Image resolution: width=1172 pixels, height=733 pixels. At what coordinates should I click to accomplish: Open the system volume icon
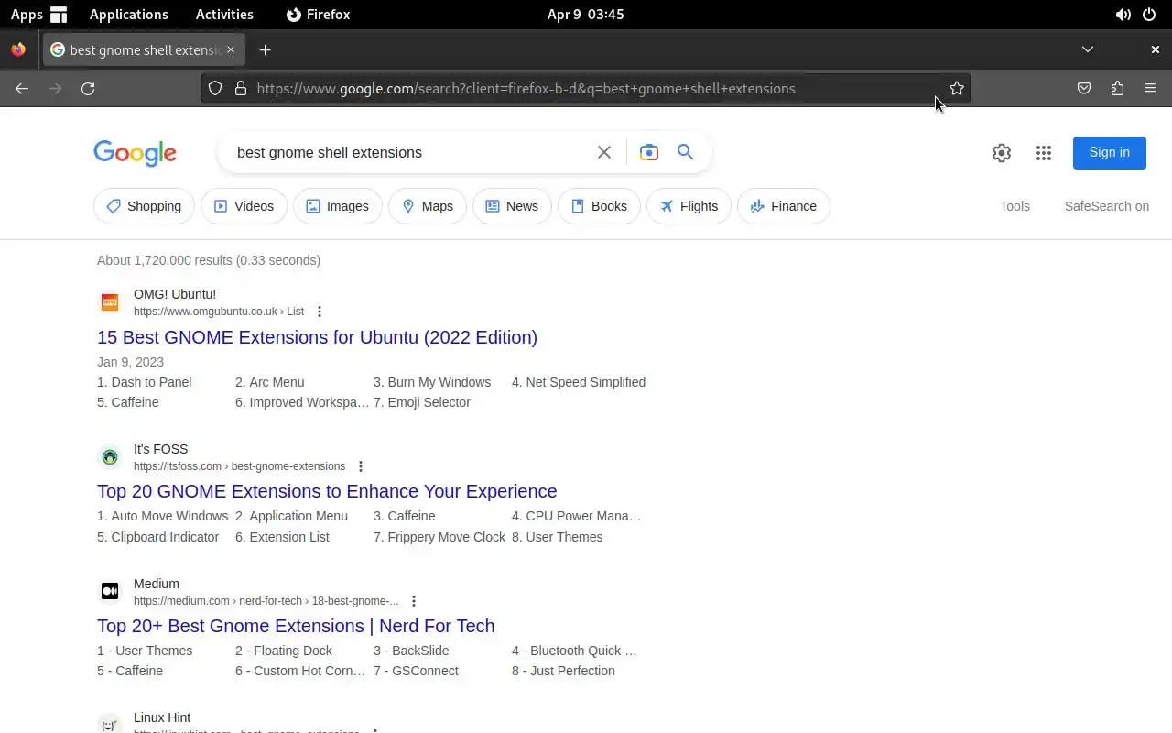[x=1123, y=15]
